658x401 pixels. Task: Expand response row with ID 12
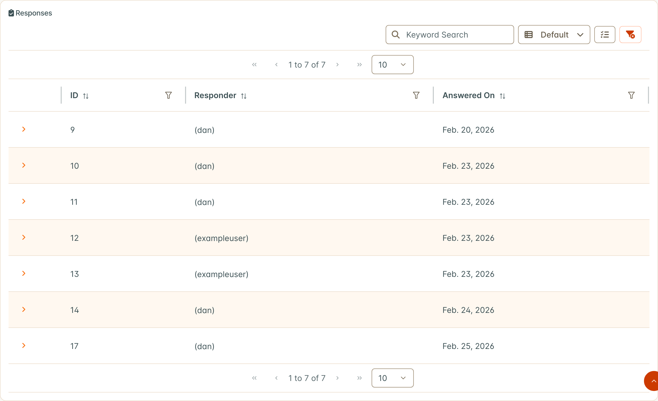[24, 237]
